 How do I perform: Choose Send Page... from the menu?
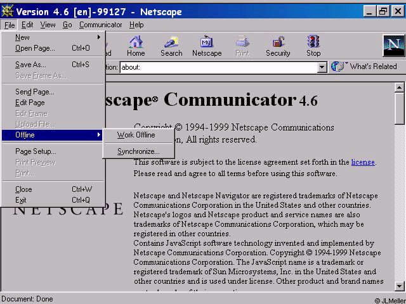coord(53,92)
